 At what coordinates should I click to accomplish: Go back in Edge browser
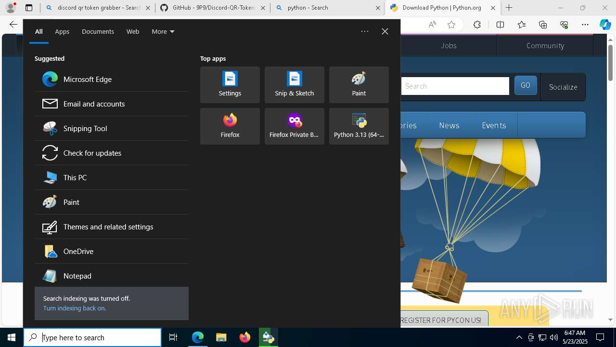click(x=13, y=25)
